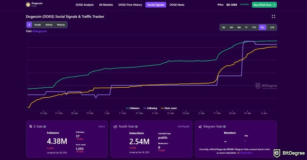Viewport: 307px width, 160px height.
Task: Toggle Followers series in chart legend
Action: (x=133, y=108)
